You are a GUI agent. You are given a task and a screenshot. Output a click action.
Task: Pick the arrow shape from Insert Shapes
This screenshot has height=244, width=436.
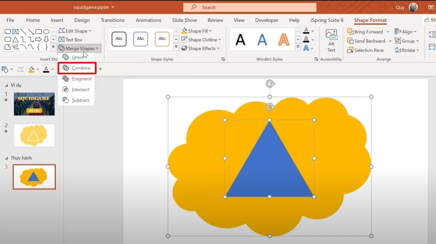(39, 39)
